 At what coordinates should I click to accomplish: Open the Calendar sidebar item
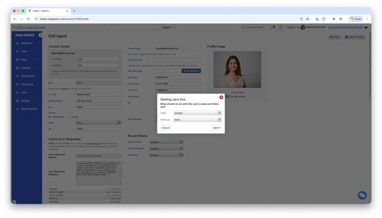point(27,68)
